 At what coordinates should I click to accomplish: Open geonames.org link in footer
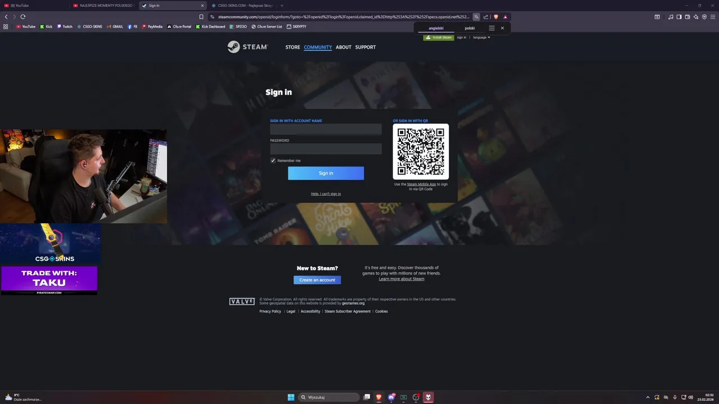click(x=353, y=304)
